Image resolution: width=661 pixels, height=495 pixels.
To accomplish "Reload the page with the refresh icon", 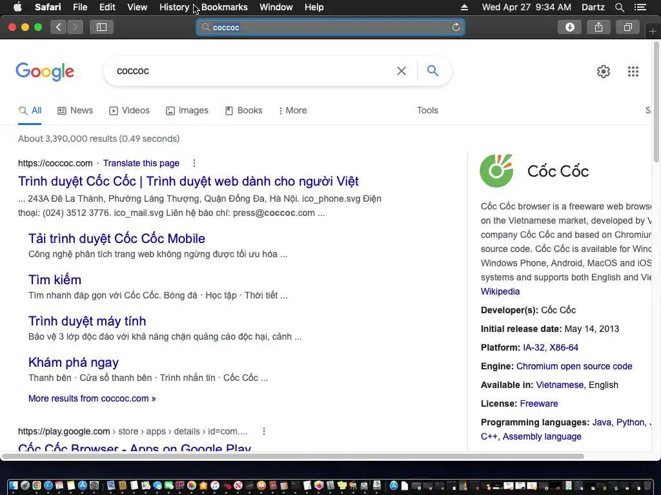I will click(456, 27).
